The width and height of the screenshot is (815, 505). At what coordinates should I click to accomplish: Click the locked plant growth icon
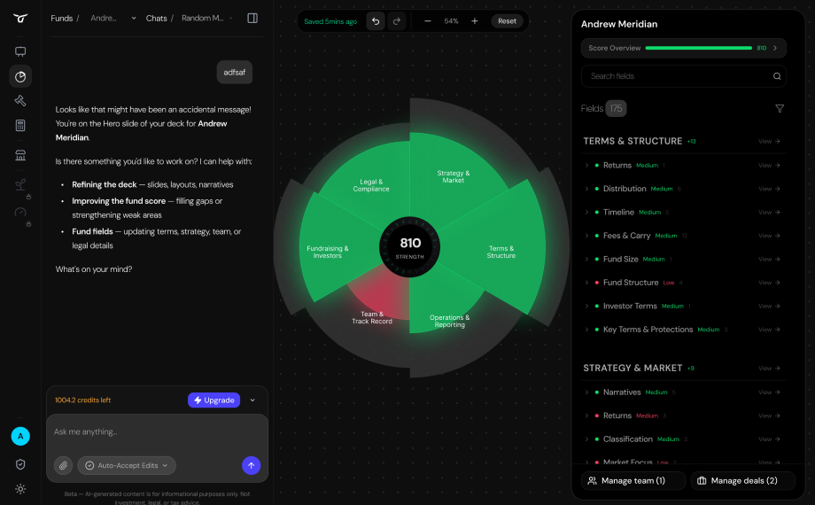pyautogui.click(x=20, y=186)
